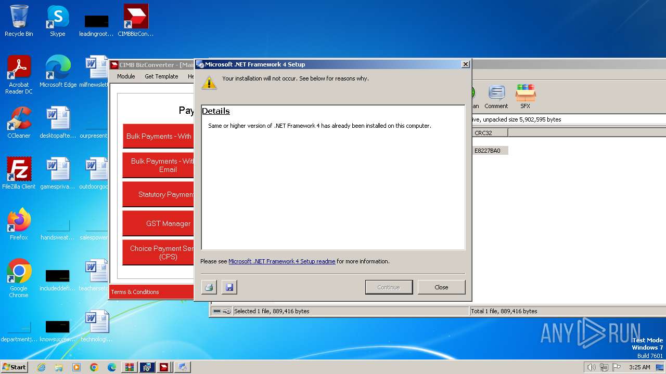Open the Acrobat Reader DC desktop icon
The image size is (666, 374).
pyautogui.click(x=19, y=75)
